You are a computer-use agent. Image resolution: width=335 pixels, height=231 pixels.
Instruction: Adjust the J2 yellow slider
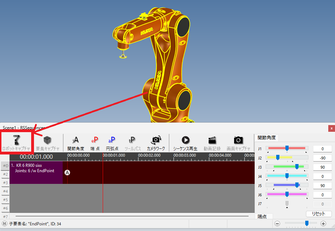point(287,158)
